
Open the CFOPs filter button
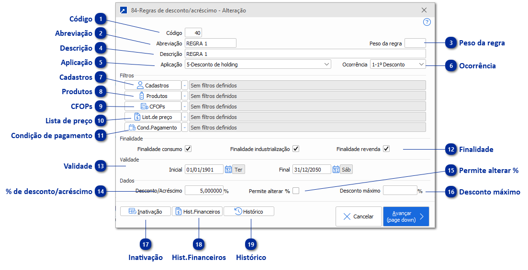point(153,107)
